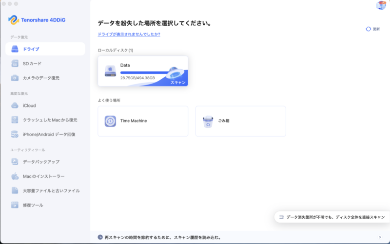Open 大容量ファイルと古いファイル utility
Image resolution: width=390 pixels, height=244 pixels.
(51, 191)
